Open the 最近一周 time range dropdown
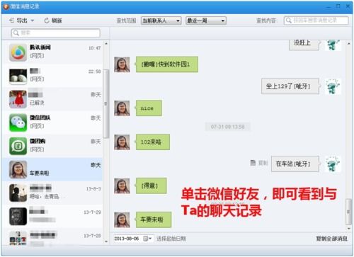The image size is (354, 257). pyautogui.click(x=206, y=21)
